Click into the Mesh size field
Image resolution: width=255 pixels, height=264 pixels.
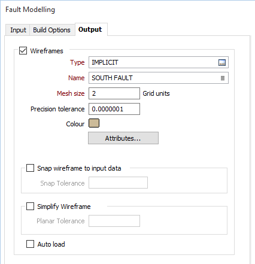pos(114,93)
